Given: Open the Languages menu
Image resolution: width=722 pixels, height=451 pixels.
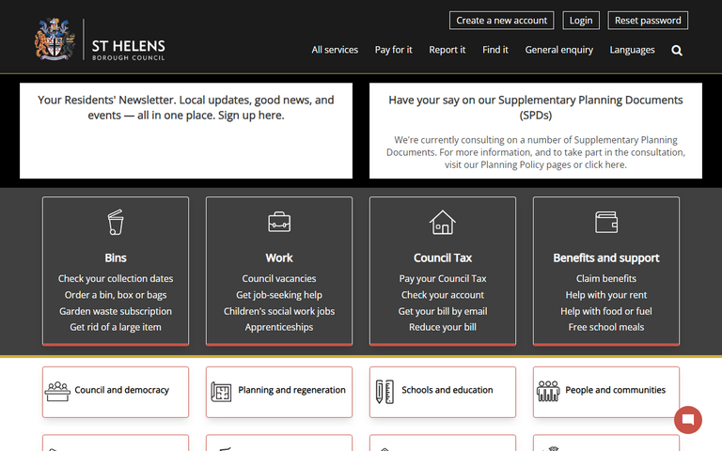Looking at the screenshot, I should pos(632,50).
